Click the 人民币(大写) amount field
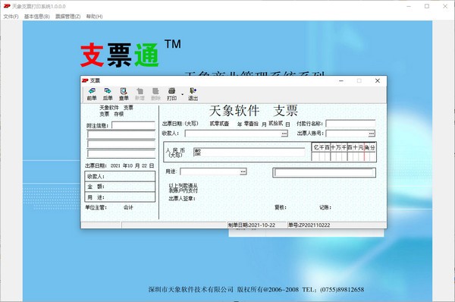Image resolution: width=455 pixels, height=302 pixels. click(x=249, y=152)
